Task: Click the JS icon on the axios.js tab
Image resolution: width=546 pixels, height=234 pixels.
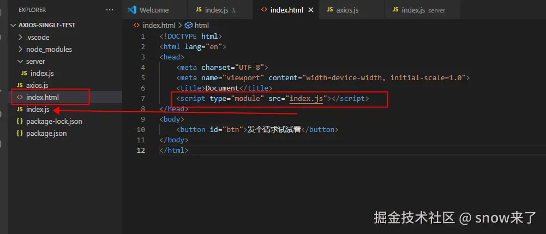Action: [330, 10]
